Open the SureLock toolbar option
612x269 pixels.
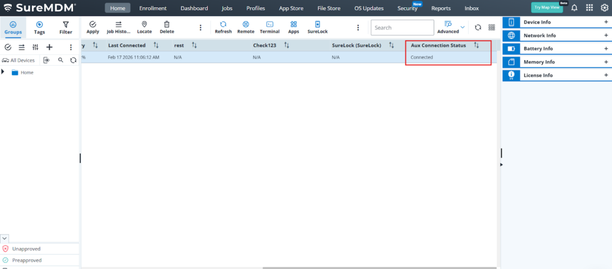pos(317,27)
